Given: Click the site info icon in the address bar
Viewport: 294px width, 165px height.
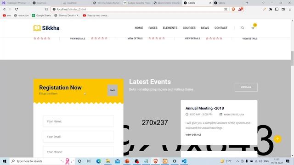Looking at the screenshot, I should [x=54, y=9].
